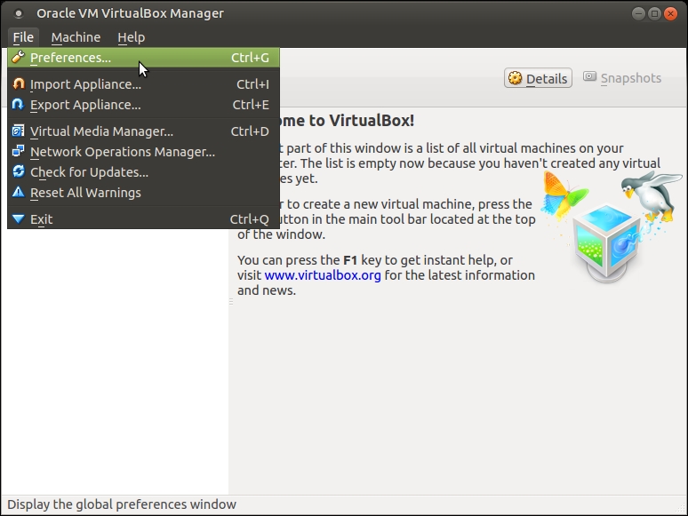Click the Import Appliance orange arrow icon
The width and height of the screenshot is (688, 516).
click(x=19, y=83)
